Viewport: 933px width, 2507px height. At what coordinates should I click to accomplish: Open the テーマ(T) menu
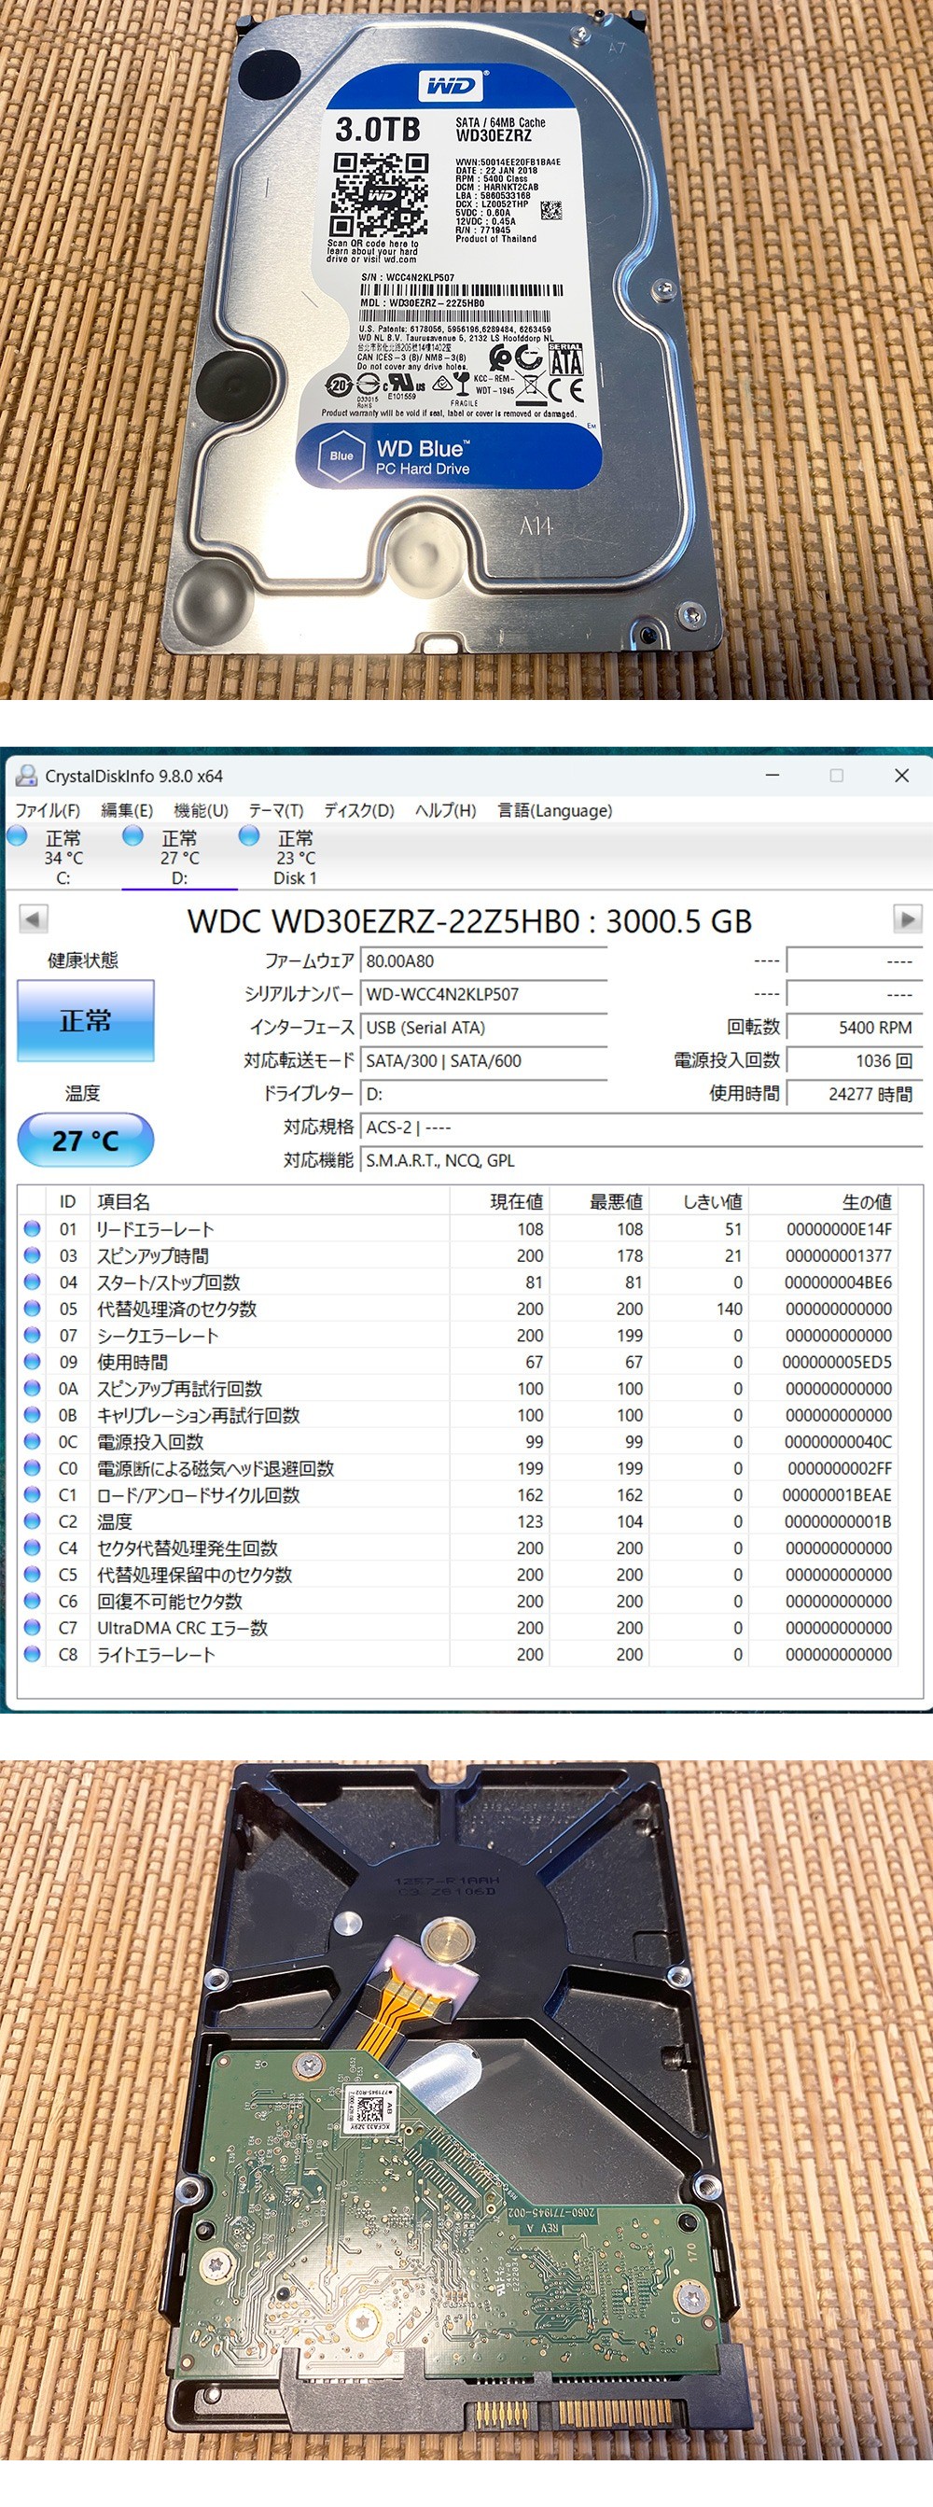click(275, 811)
